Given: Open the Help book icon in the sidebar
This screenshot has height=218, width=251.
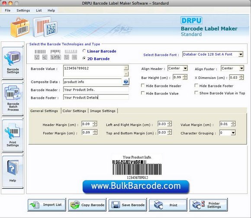Looking at the screenshot, I should point(13,171).
